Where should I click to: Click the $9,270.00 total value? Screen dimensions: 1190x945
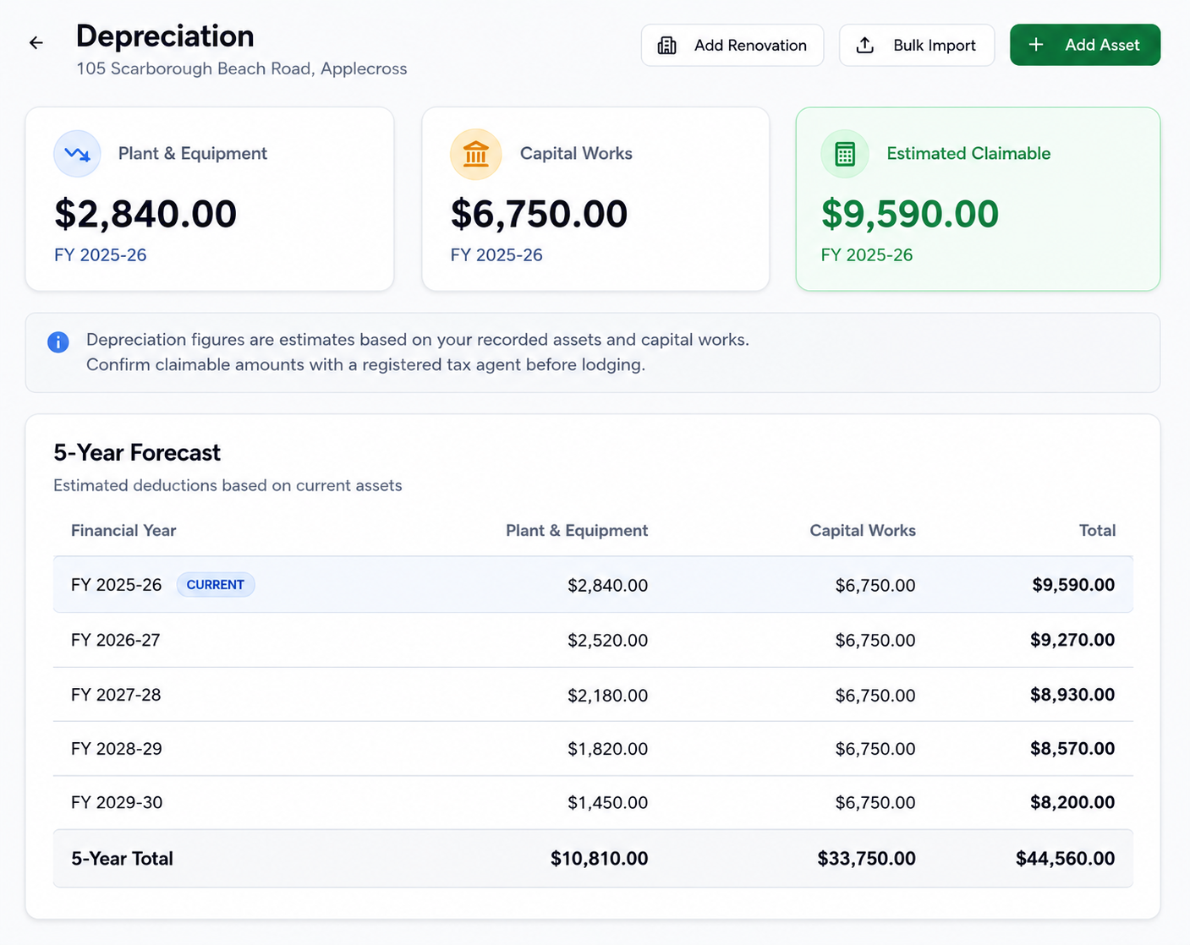pyautogui.click(x=1072, y=640)
